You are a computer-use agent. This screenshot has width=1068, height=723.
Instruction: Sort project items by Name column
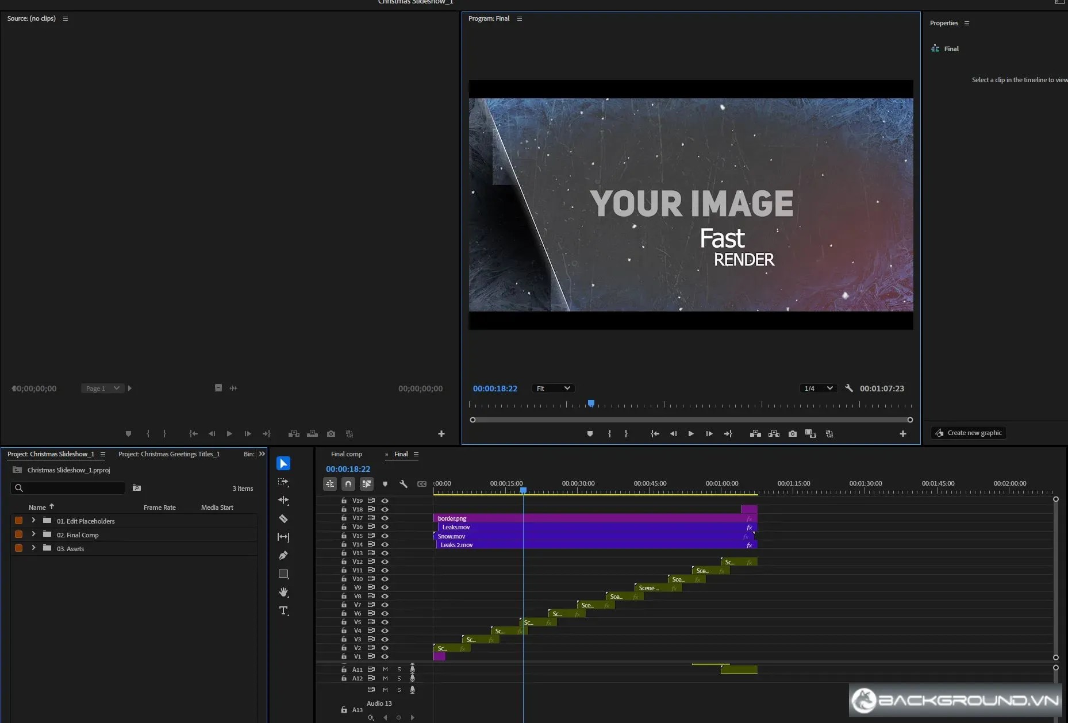37,507
